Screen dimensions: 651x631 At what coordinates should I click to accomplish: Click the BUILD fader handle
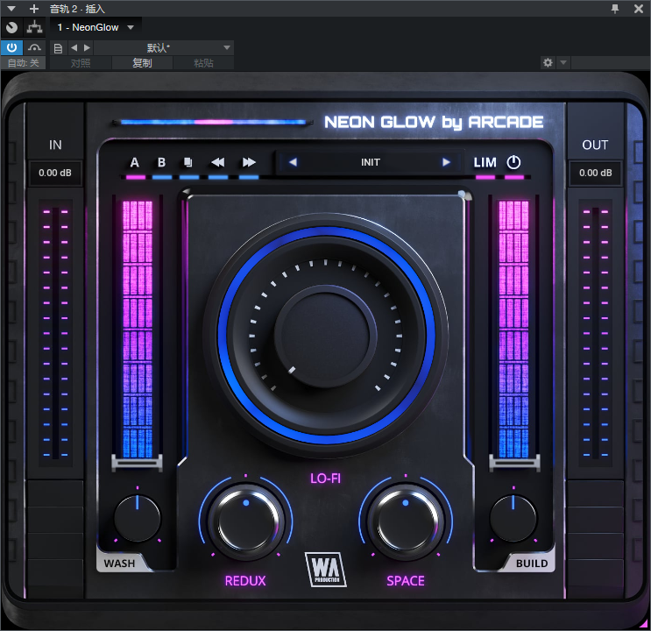[x=514, y=463]
